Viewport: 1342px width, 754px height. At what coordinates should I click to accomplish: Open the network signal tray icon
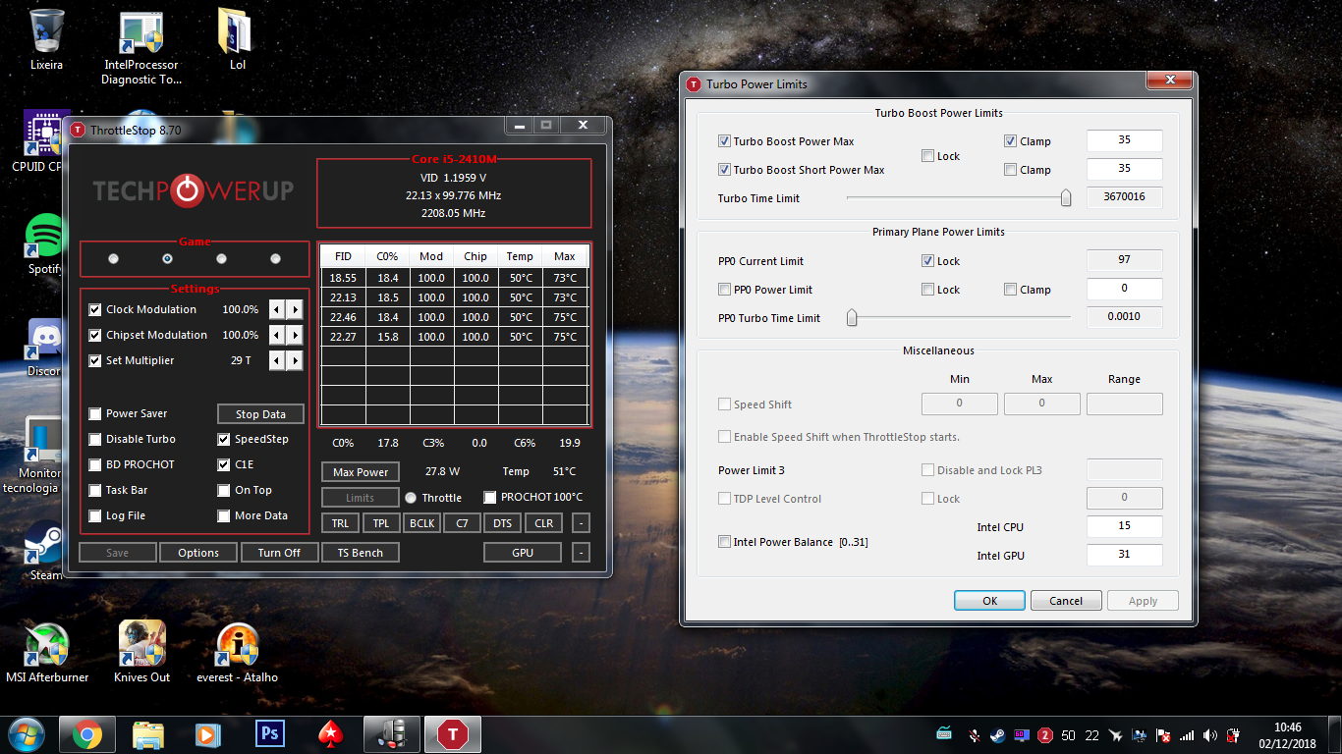pyautogui.click(x=1187, y=734)
